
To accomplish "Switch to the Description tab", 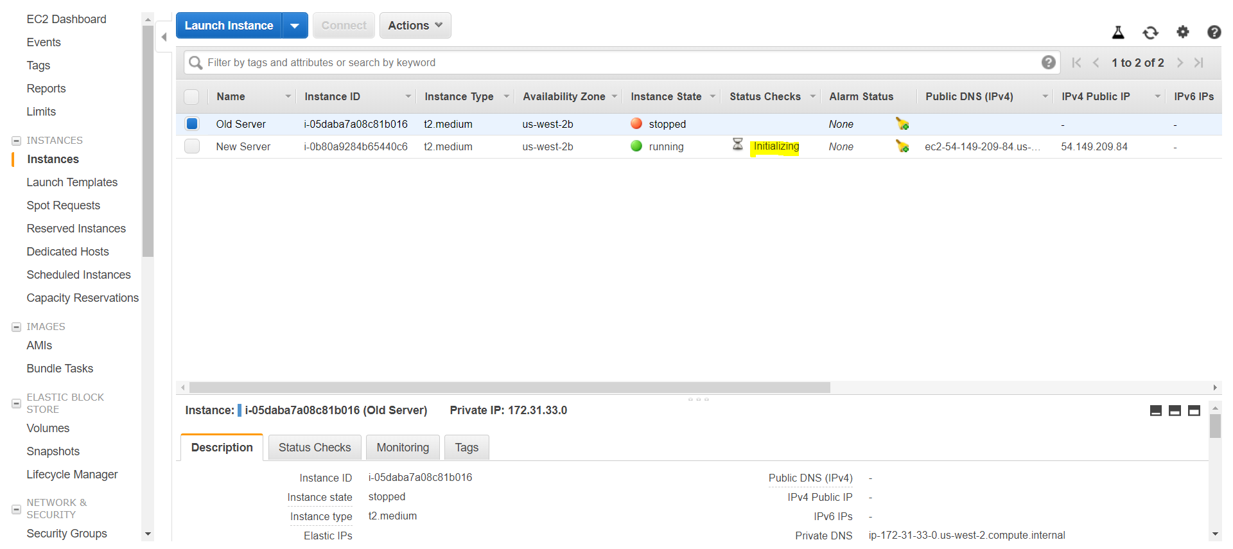I will pyautogui.click(x=222, y=448).
